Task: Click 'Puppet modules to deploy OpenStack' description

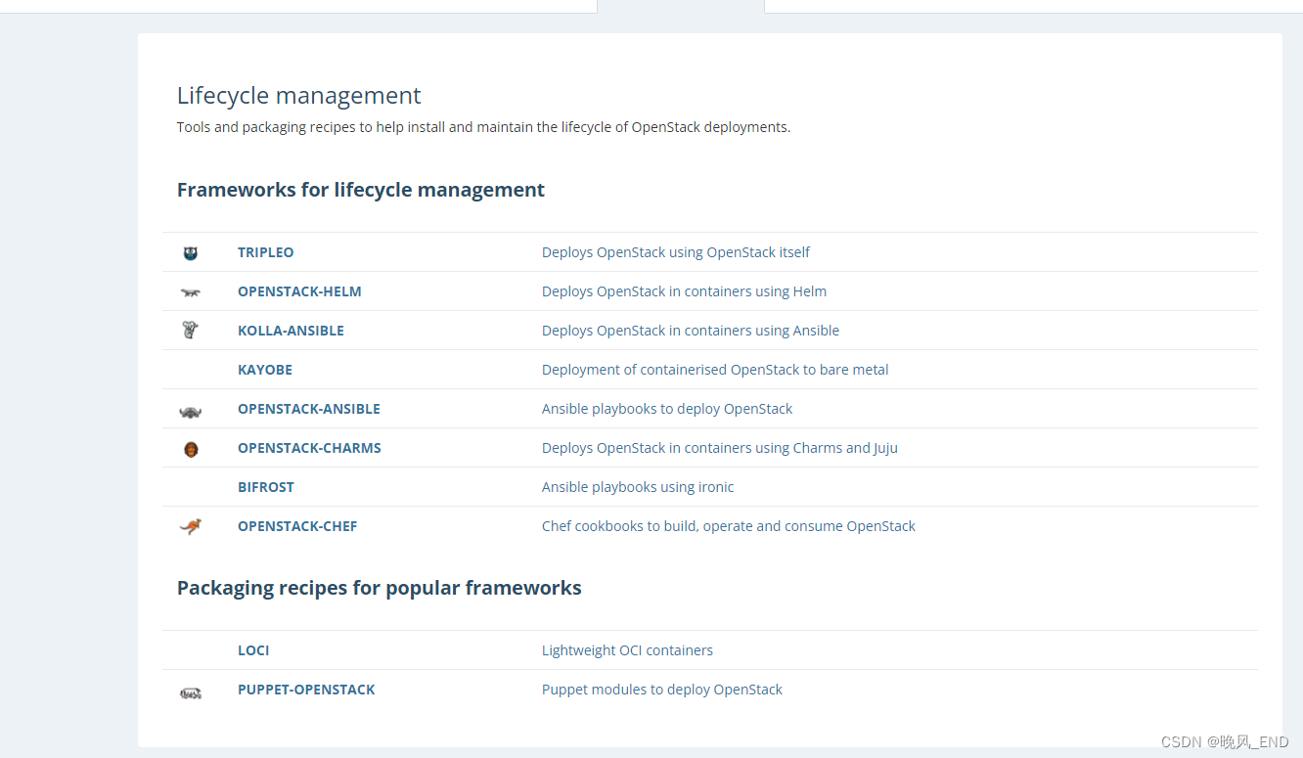Action: [662, 690]
